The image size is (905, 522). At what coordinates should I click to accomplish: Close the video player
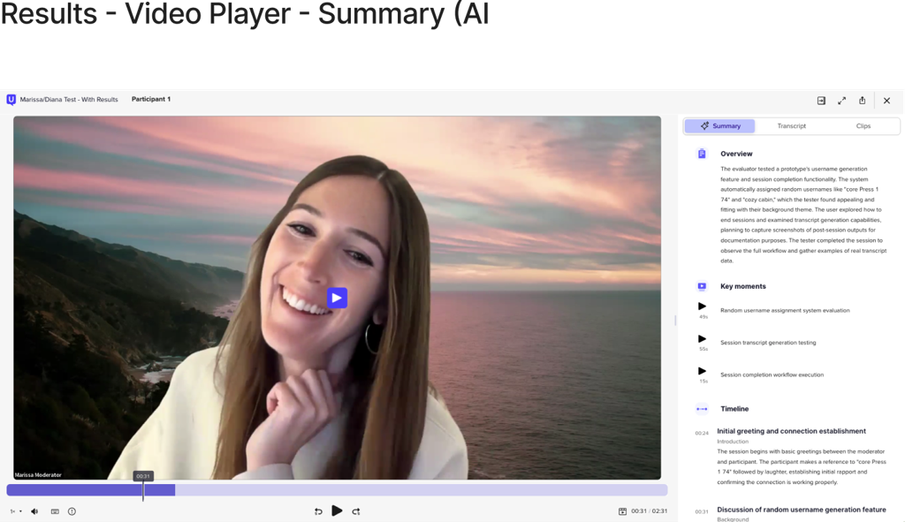(886, 101)
